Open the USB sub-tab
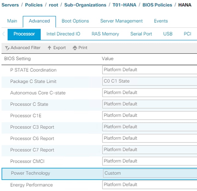The image size is (197, 191). pos(168,34)
